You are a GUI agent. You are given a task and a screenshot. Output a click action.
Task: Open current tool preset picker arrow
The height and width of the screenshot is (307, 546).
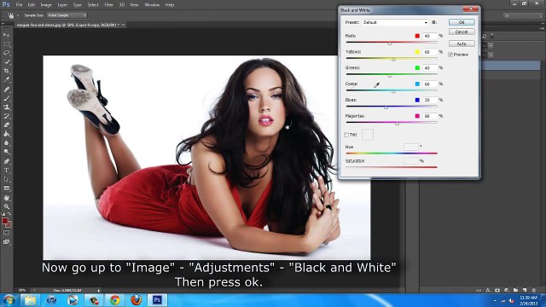coord(18,15)
